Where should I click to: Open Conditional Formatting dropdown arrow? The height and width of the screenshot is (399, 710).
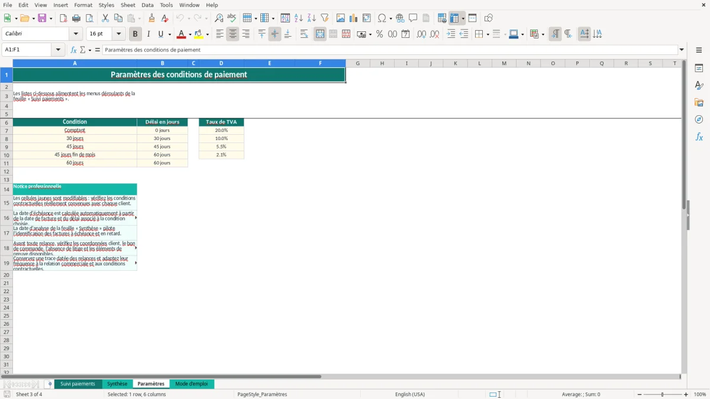click(x=543, y=34)
